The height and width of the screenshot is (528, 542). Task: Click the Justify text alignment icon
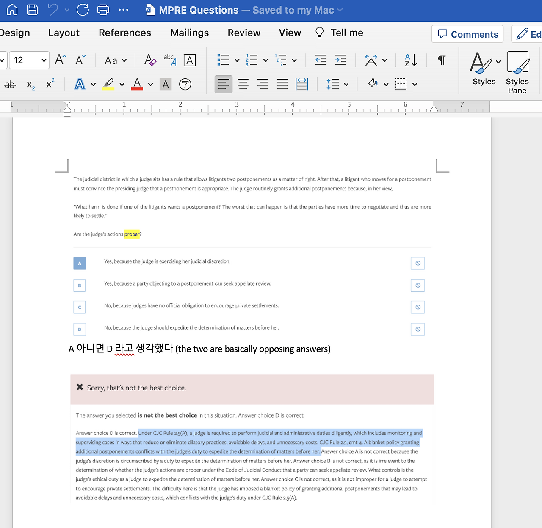pos(282,84)
